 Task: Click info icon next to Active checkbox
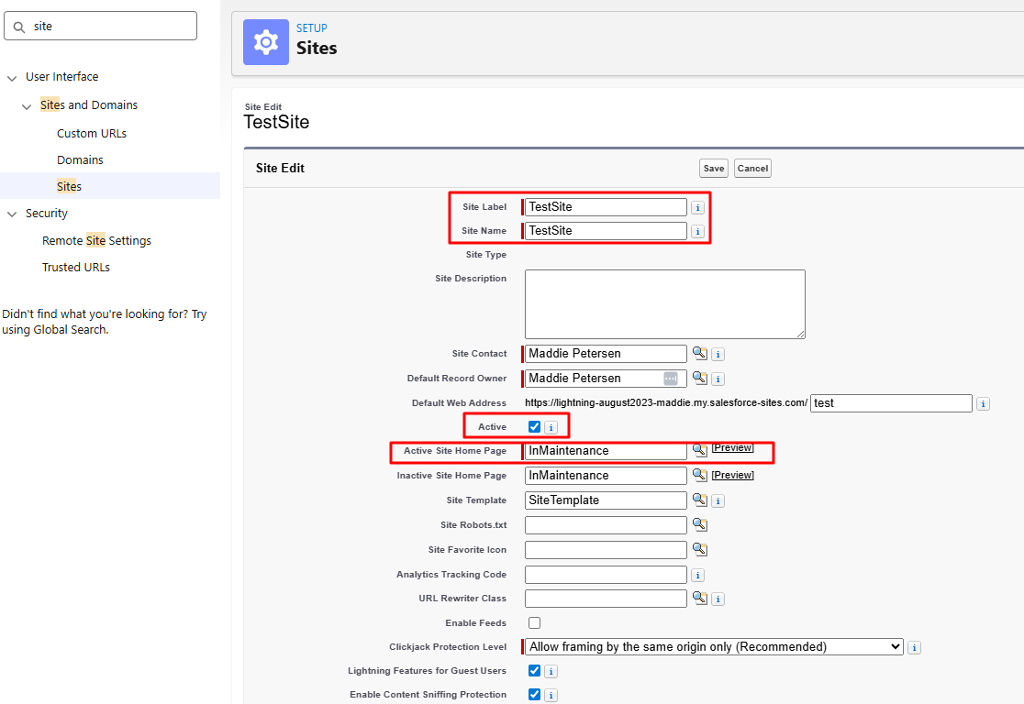click(551, 428)
